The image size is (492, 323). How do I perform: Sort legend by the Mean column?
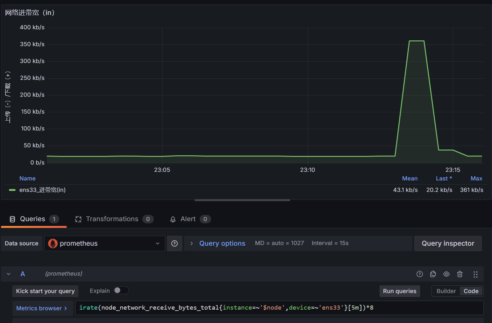point(410,179)
